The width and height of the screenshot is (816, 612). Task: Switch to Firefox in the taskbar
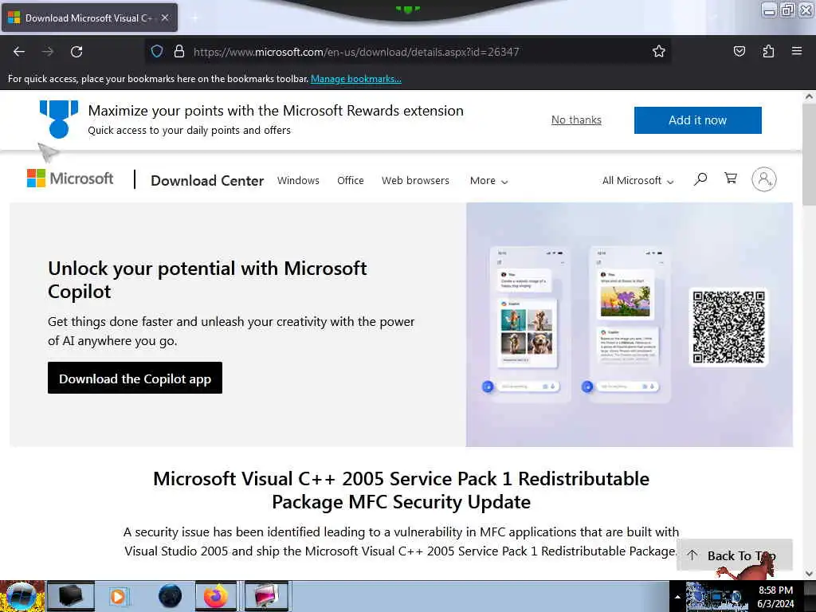tap(215, 596)
